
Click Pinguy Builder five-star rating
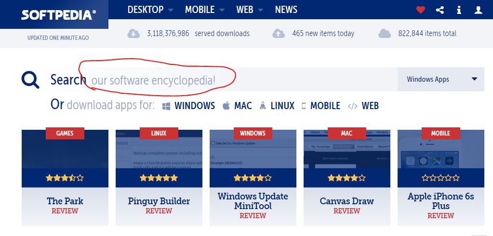159,178
